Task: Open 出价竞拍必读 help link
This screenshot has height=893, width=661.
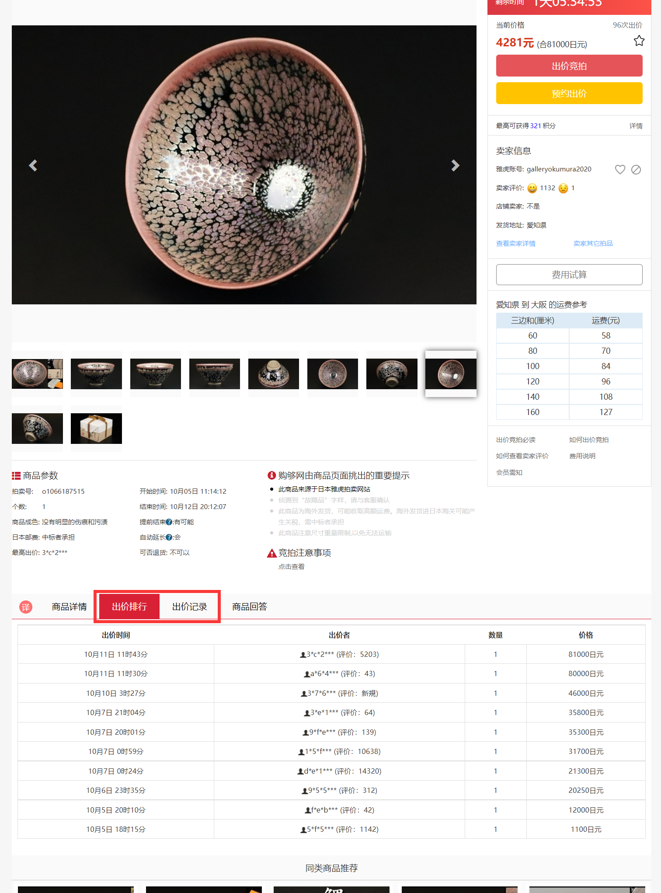Action: 515,440
